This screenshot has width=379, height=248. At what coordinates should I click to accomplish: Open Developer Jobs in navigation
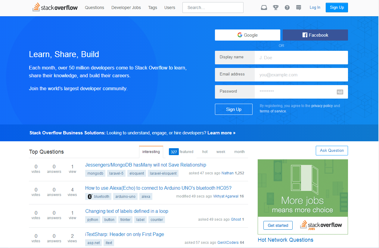pyautogui.click(x=126, y=8)
